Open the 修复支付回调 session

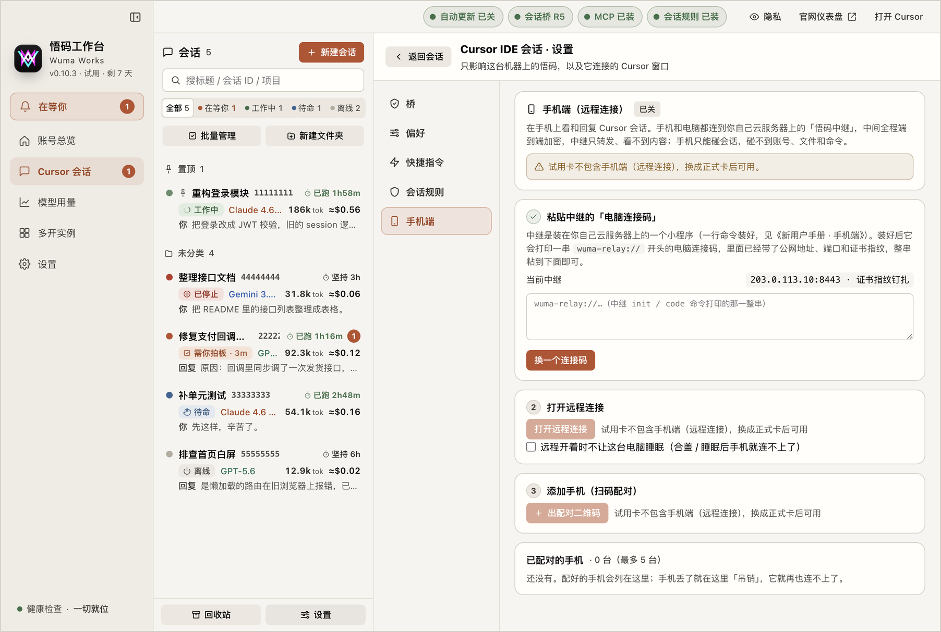point(263,352)
